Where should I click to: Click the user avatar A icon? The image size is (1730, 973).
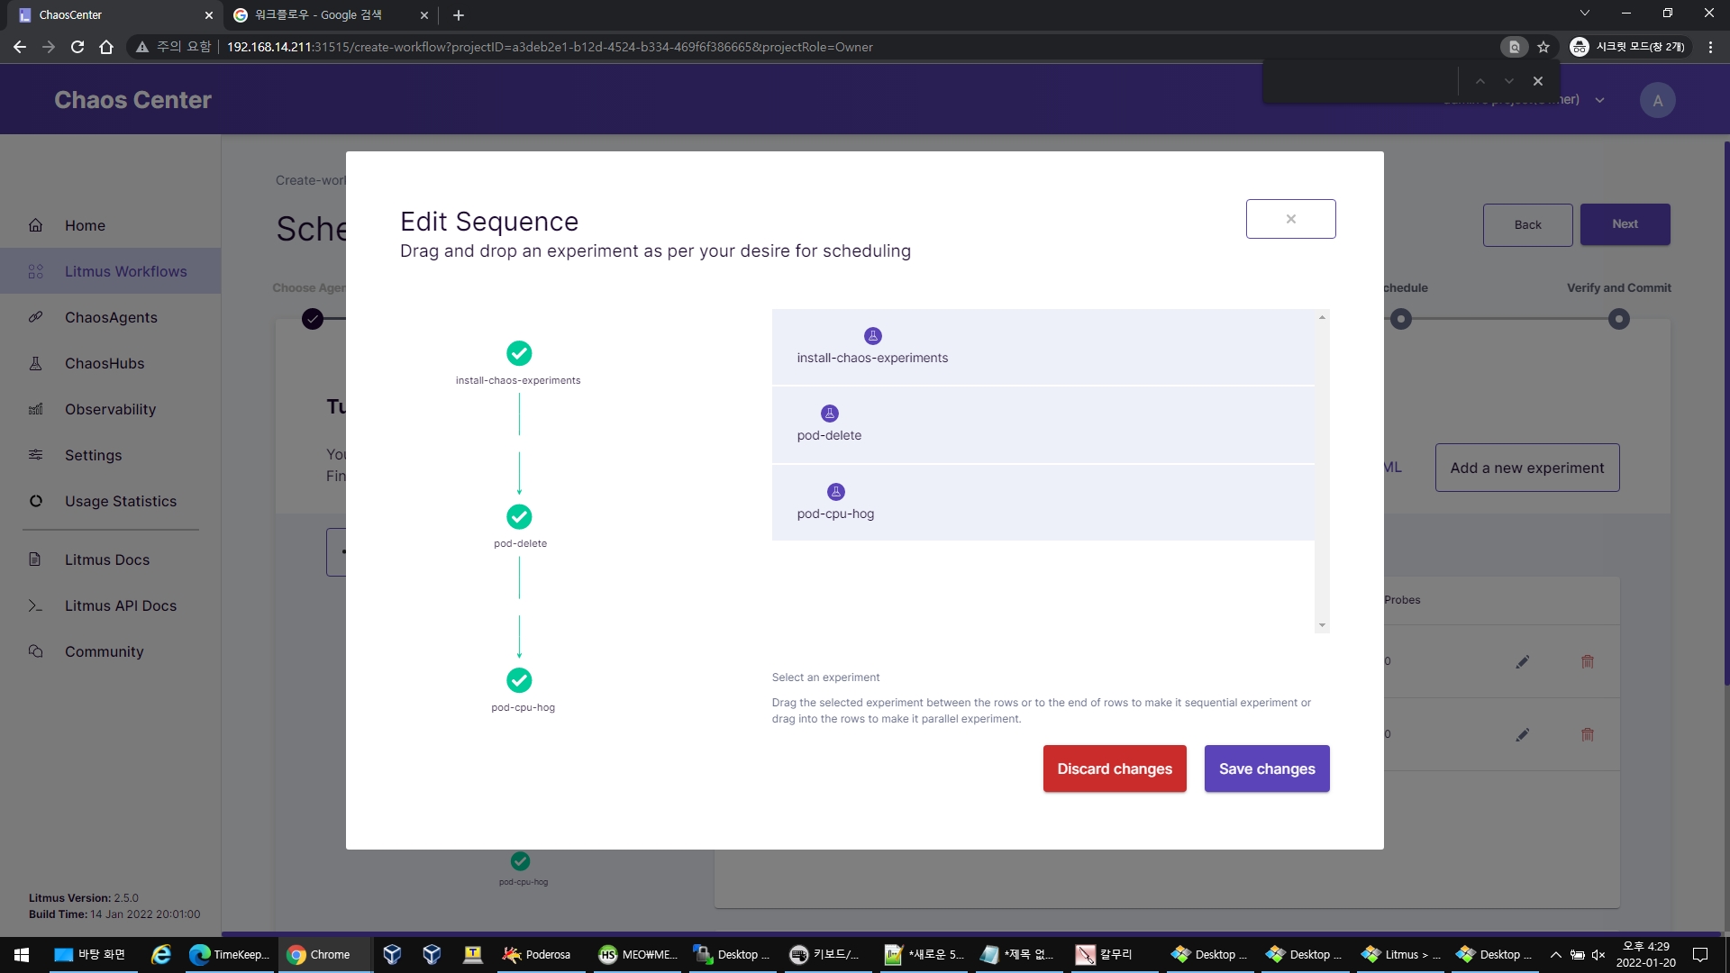coord(1657,100)
